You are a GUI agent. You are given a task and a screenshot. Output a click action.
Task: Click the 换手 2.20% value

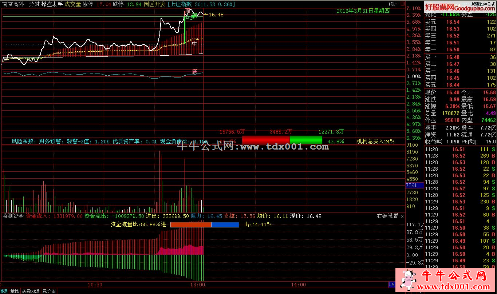click(452, 128)
